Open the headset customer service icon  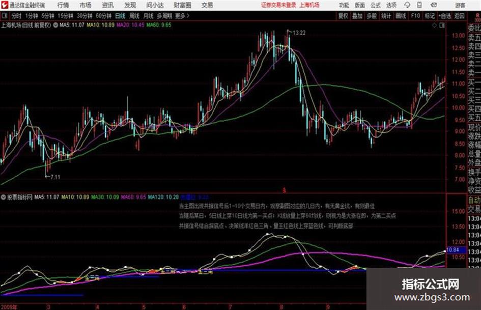tap(407, 5)
